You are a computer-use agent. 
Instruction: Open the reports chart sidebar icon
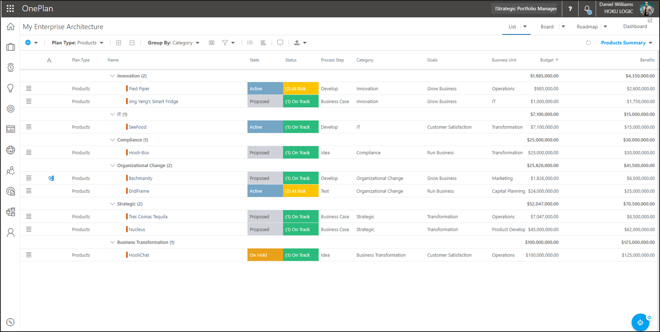click(x=11, y=129)
